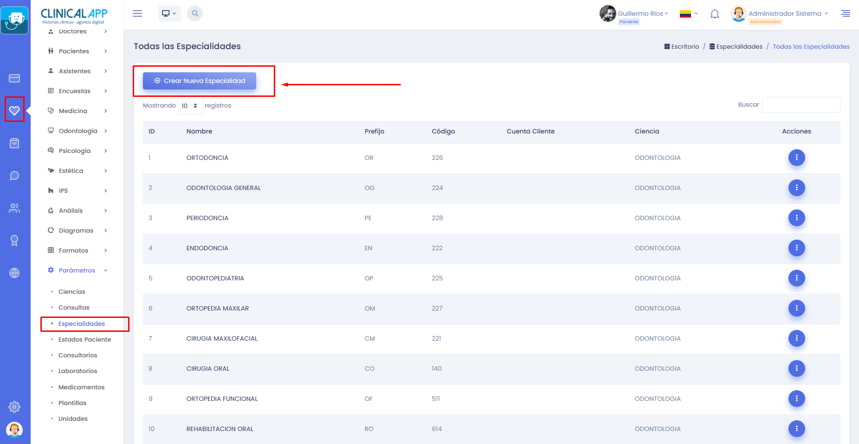This screenshot has width=859, height=444.
Task: Open settings gear icon at bottom left
Action: 14,407
